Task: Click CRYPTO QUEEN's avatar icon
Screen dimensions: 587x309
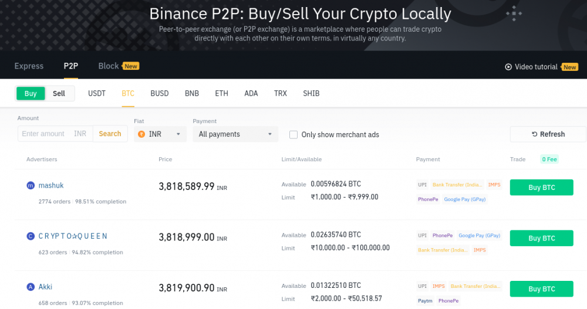Action: tap(31, 236)
